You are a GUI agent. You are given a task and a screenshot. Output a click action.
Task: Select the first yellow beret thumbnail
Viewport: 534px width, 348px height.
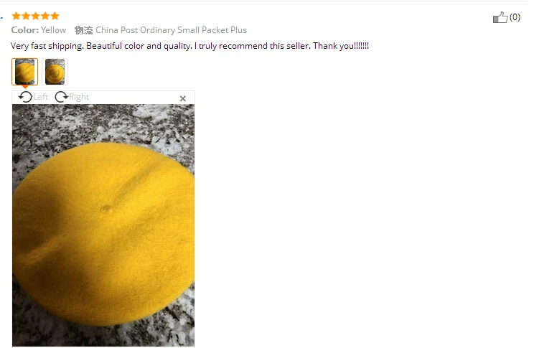click(25, 72)
